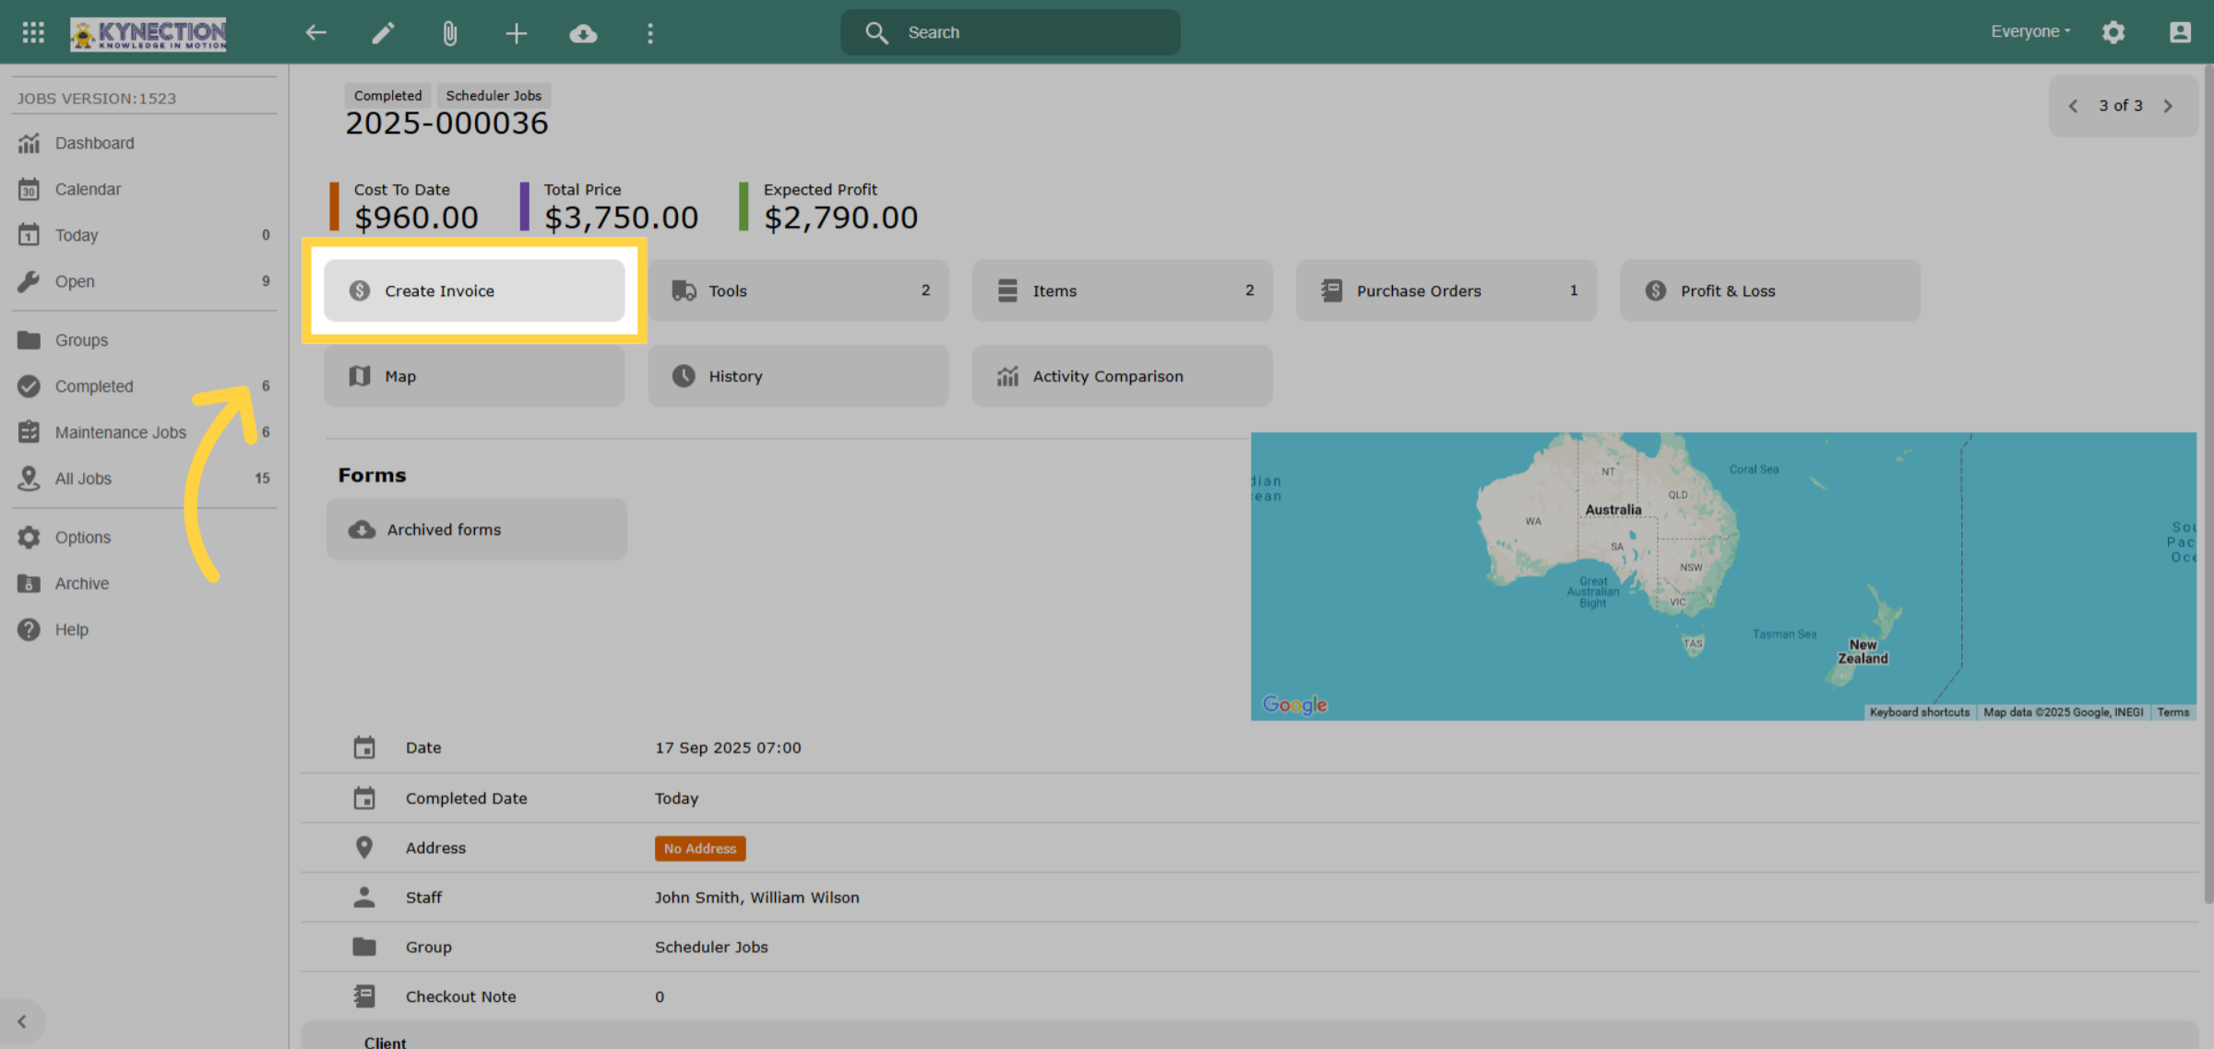Open Calendar in the sidebar
Viewport: 2214px width, 1049px height.
click(144, 189)
